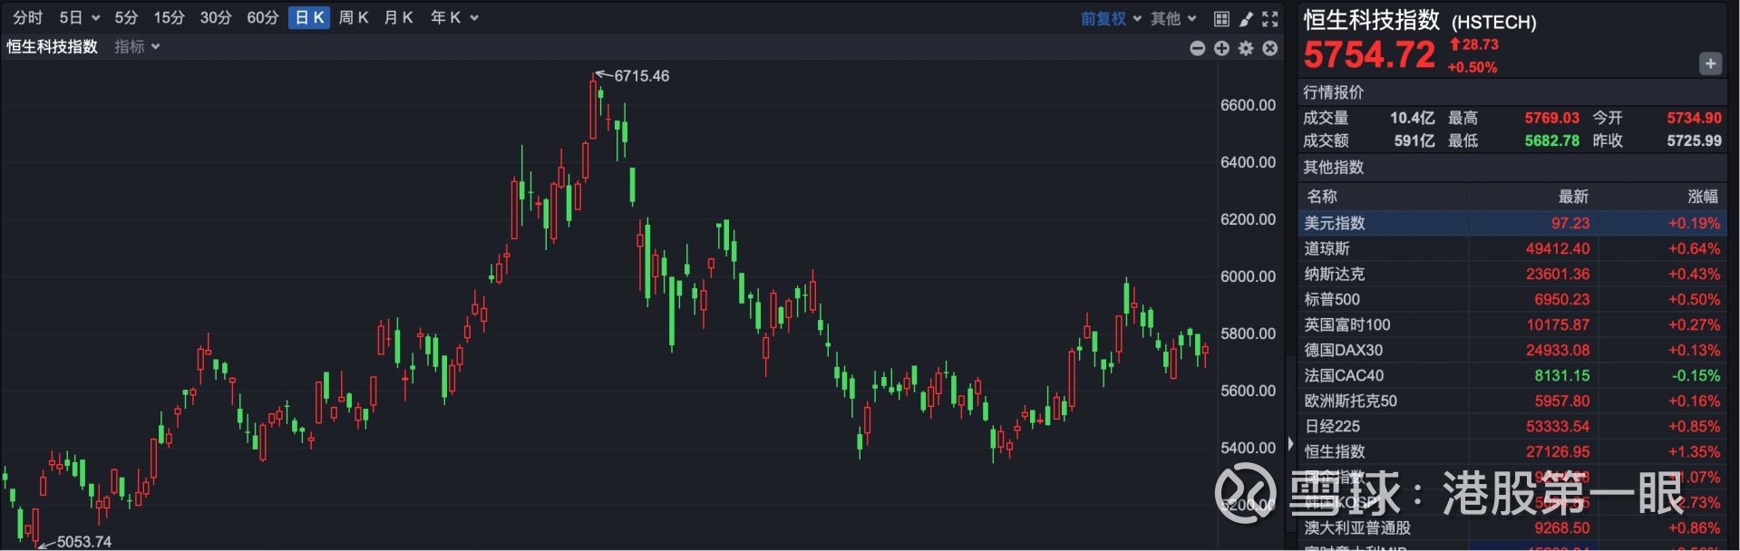Switch to 分时 intraday tab

(27, 17)
